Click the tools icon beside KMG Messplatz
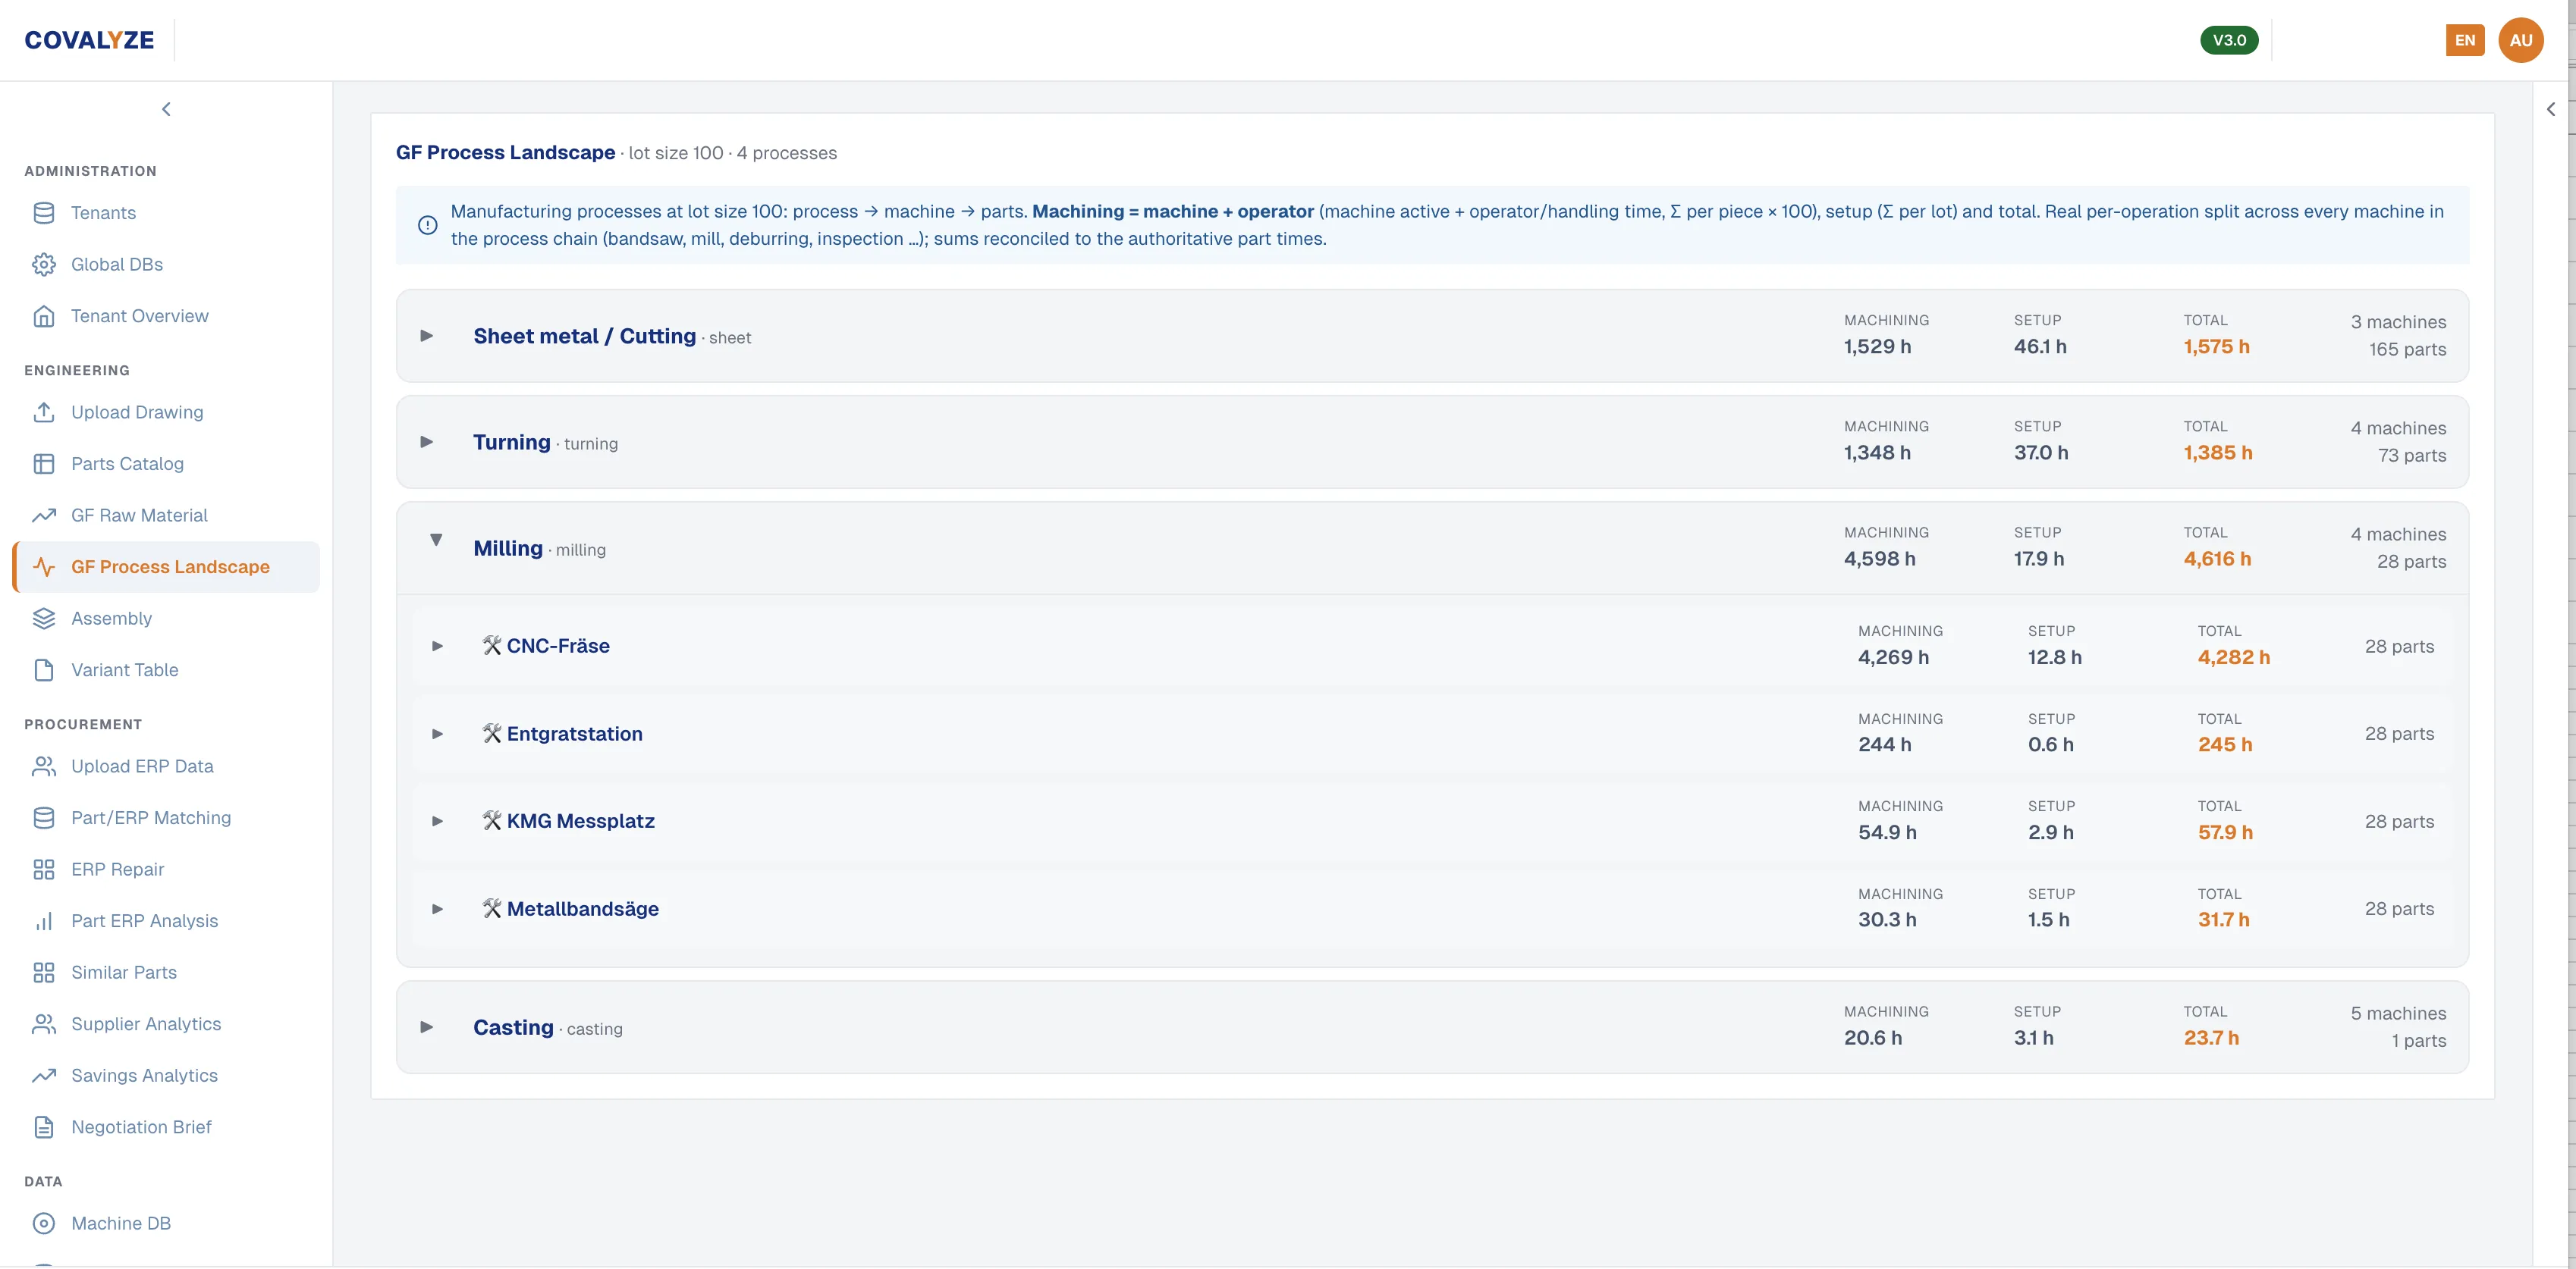 (x=491, y=820)
